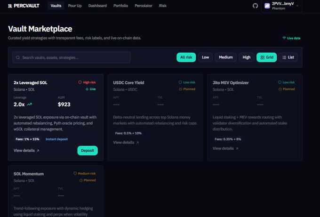Click the leverage trend arrow icon
This screenshot has height=217, width=320.
click(30, 104)
